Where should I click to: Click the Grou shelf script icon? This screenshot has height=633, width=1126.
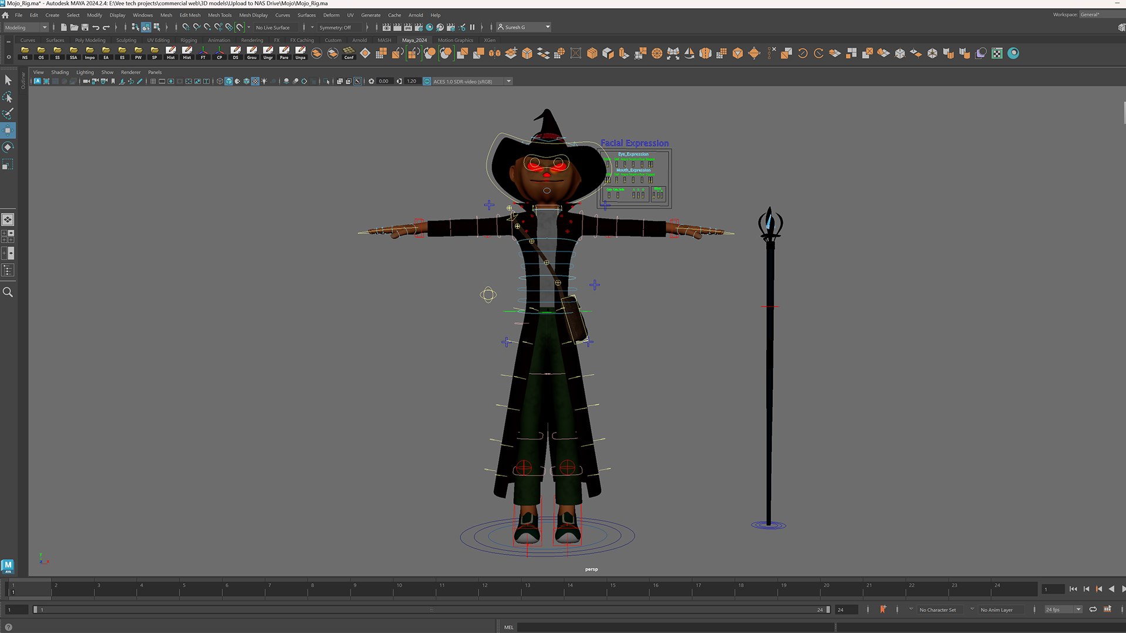tap(252, 53)
